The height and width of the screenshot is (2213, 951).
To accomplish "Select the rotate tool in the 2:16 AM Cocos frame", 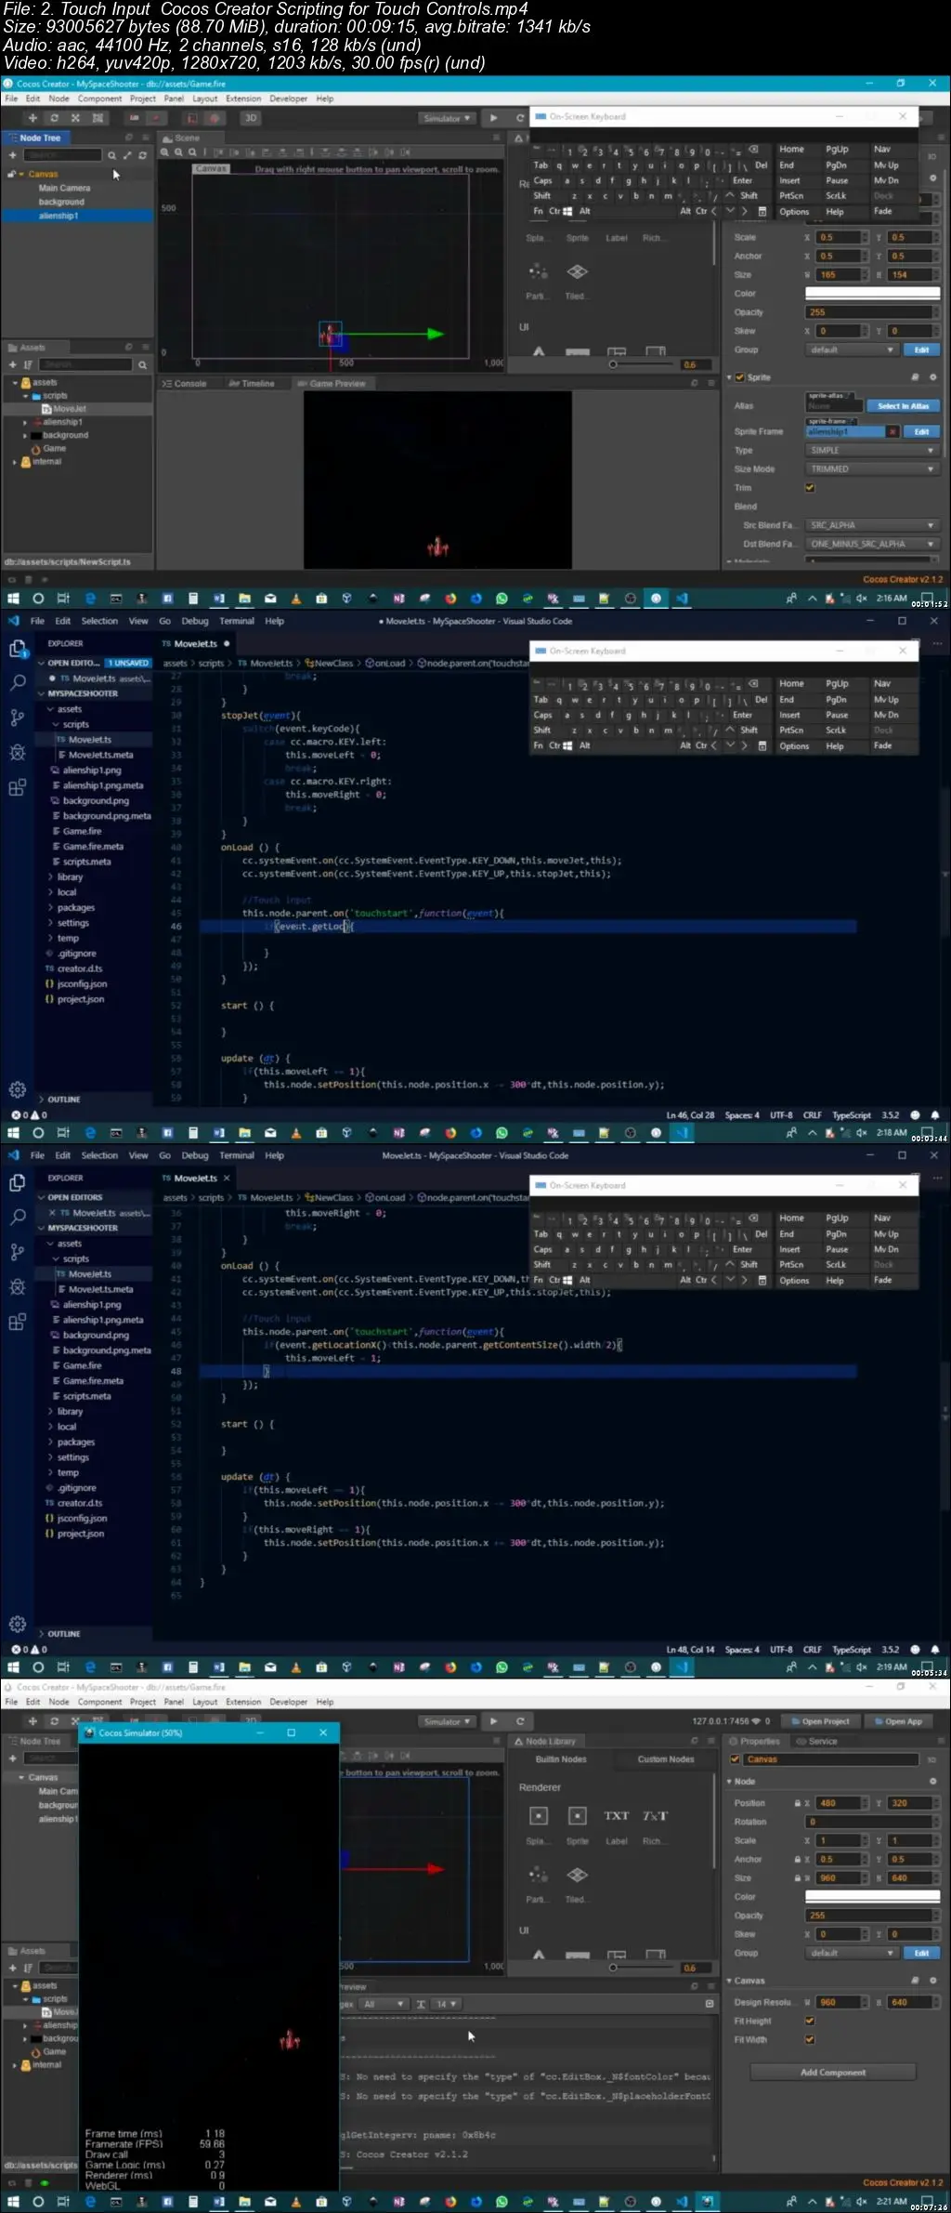I will tap(54, 118).
